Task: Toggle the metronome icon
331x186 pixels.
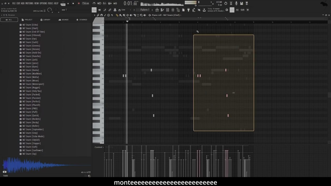Action: pyautogui.click(x=94, y=3)
